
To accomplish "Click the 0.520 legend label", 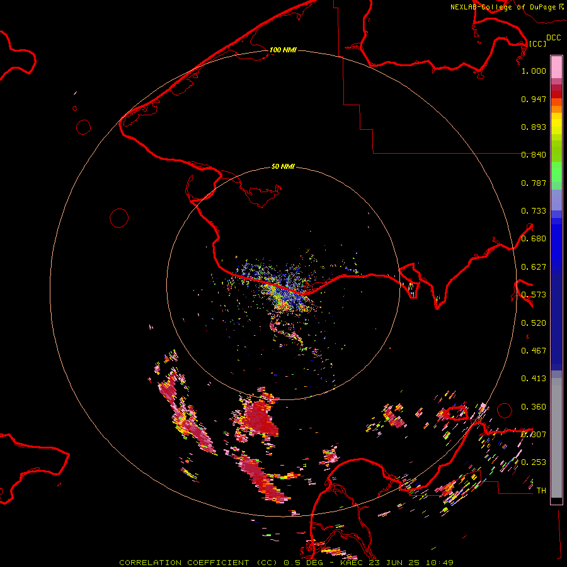I will tap(534, 323).
